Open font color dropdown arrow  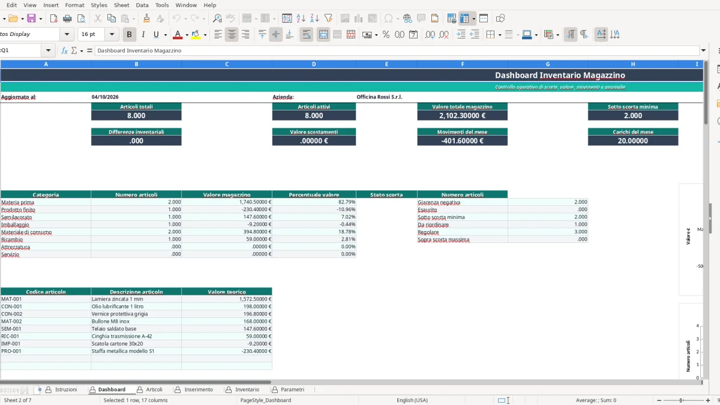point(187,35)
